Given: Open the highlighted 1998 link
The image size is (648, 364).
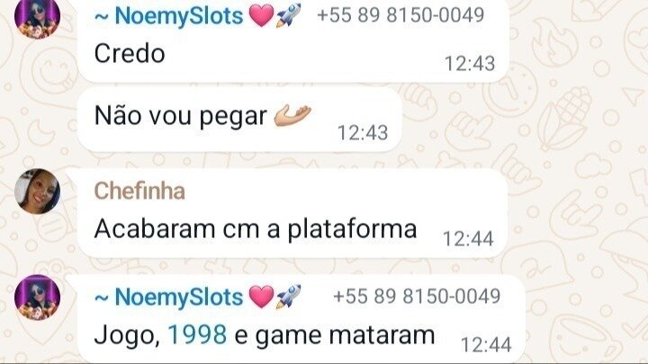Looking at the screenshot, I should (197, 334).
